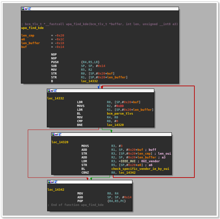
Task: Select the buf = -0x14 variable definition
Action: point(43,47)
